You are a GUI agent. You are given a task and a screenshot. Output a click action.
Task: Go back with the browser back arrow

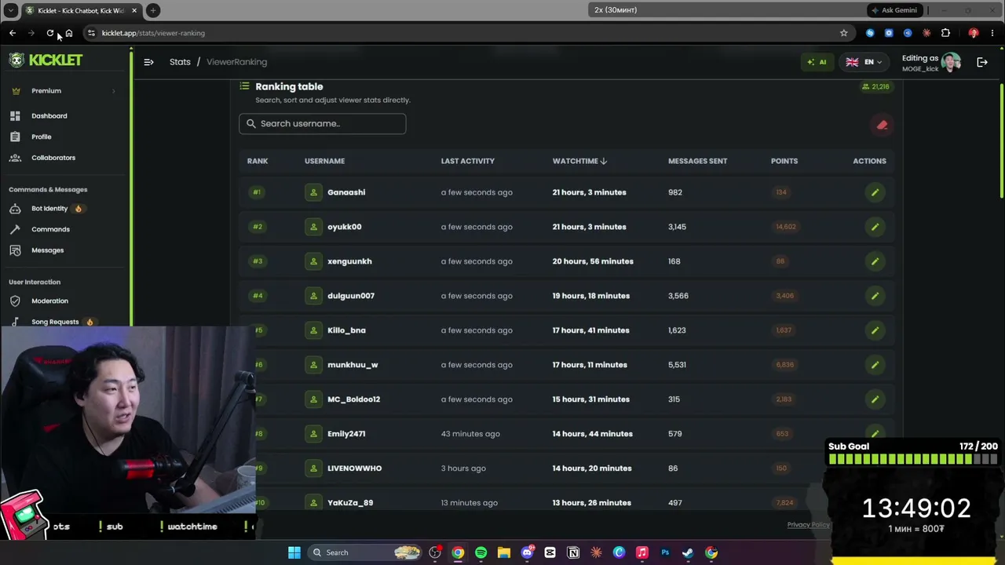click(x=13, y=33)
